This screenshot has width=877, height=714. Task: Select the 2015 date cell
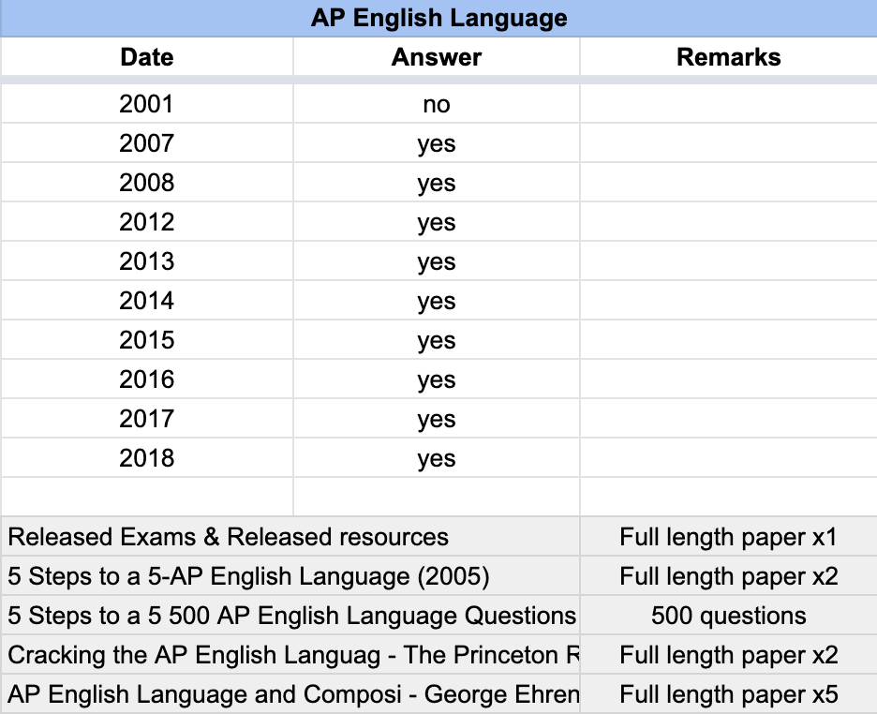(x=146, y=340)
